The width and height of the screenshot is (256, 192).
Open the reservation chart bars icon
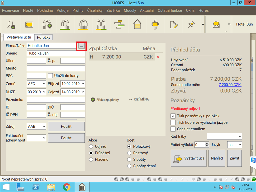pos(119,24)
